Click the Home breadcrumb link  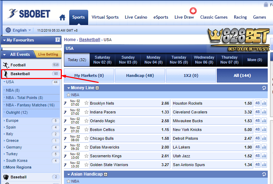tap(70, 40)
